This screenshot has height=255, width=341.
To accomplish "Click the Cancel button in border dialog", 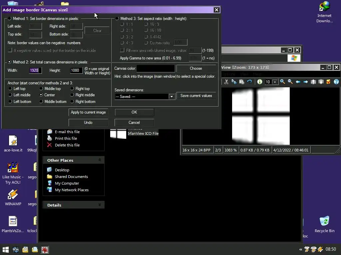I will coord(134,123).
